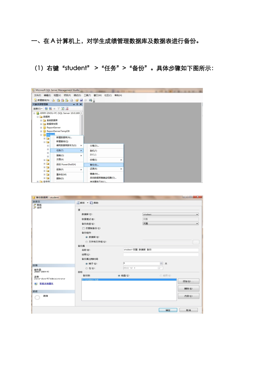258x365 pixels.
Task: Click the connection properties icon beside 查看连接属性
Action: [x=36, y=284]
